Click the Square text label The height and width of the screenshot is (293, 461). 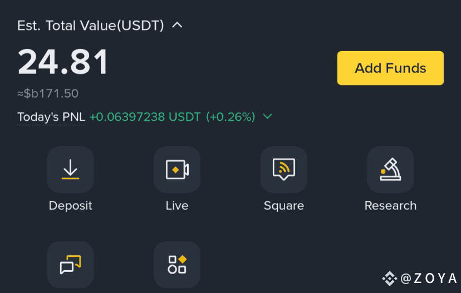284,206
